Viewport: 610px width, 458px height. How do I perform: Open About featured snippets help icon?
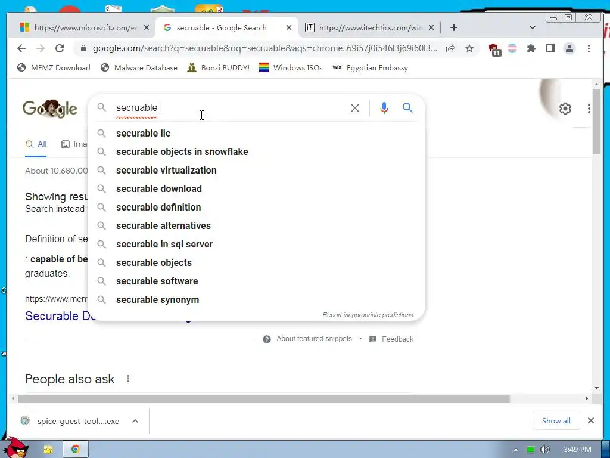266,339
